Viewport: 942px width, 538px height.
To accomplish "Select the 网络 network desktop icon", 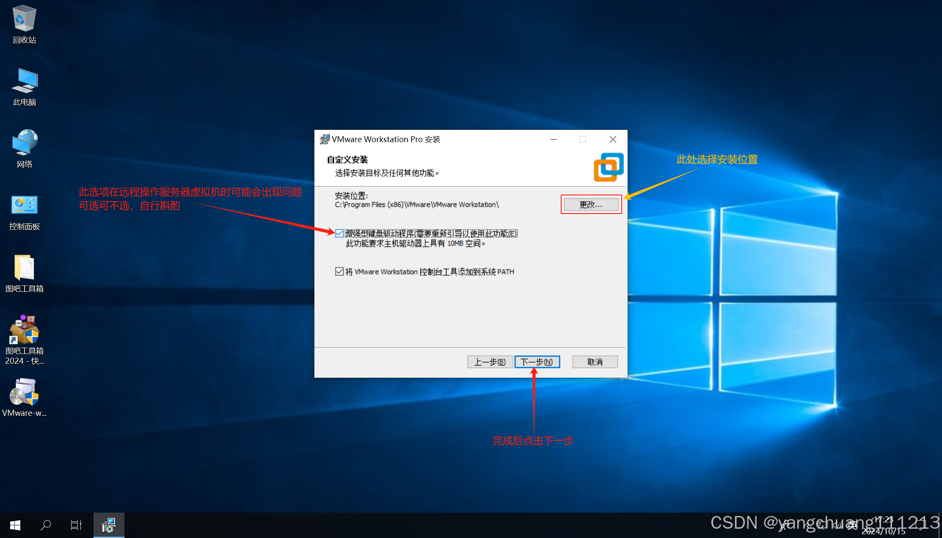I will point(25,149).
